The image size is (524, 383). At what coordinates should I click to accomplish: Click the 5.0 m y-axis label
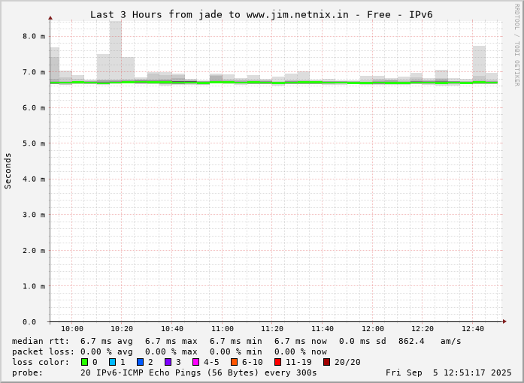coord(34,143)
